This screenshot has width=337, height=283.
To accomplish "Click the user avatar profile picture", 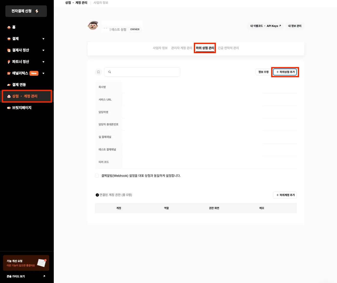I will point(93,26).
